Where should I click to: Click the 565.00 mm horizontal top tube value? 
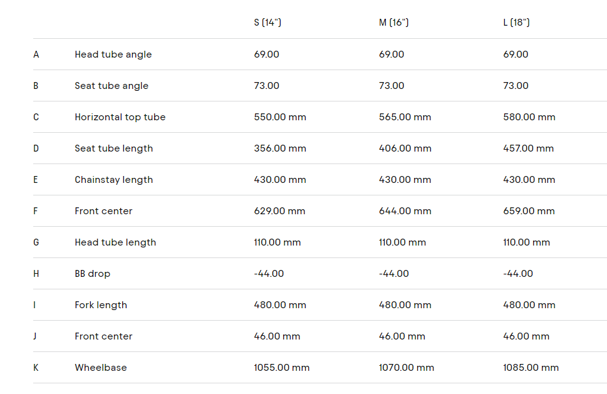(405, 117)
